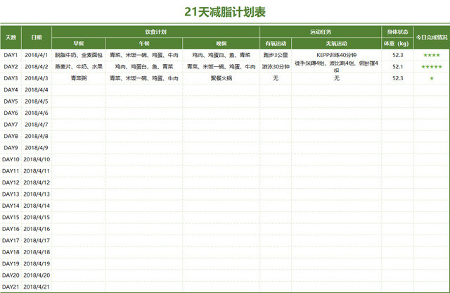Viewport: 450px width, 293px height.
Task: Click DAY2 breakfast '燕麦片、牛奶、水果'
Action: 78,66
